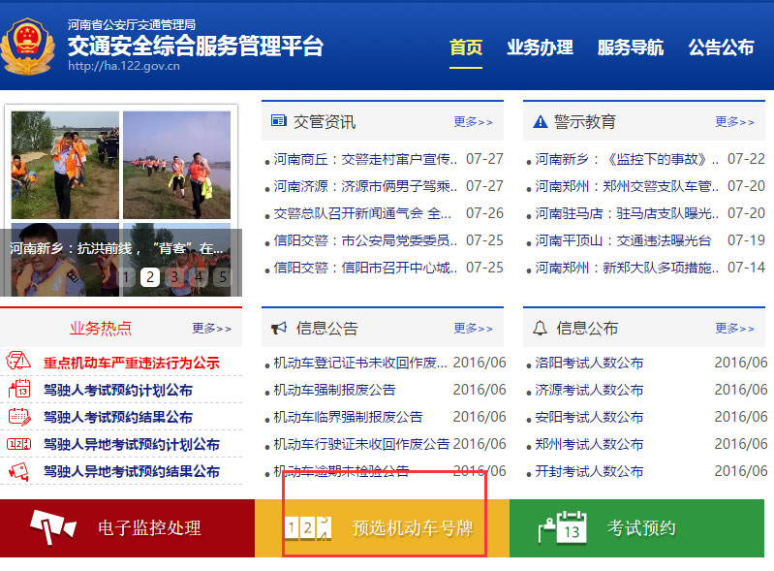This screenshot has height=571, width=774.
Task: Click the http://ha.122.gov.cn URL text
Action: [x=124, y=66]
